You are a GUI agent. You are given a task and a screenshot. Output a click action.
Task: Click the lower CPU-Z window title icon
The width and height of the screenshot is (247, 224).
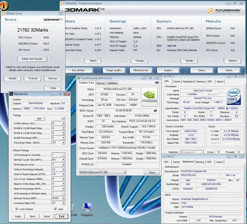click(x=164, y=156)
